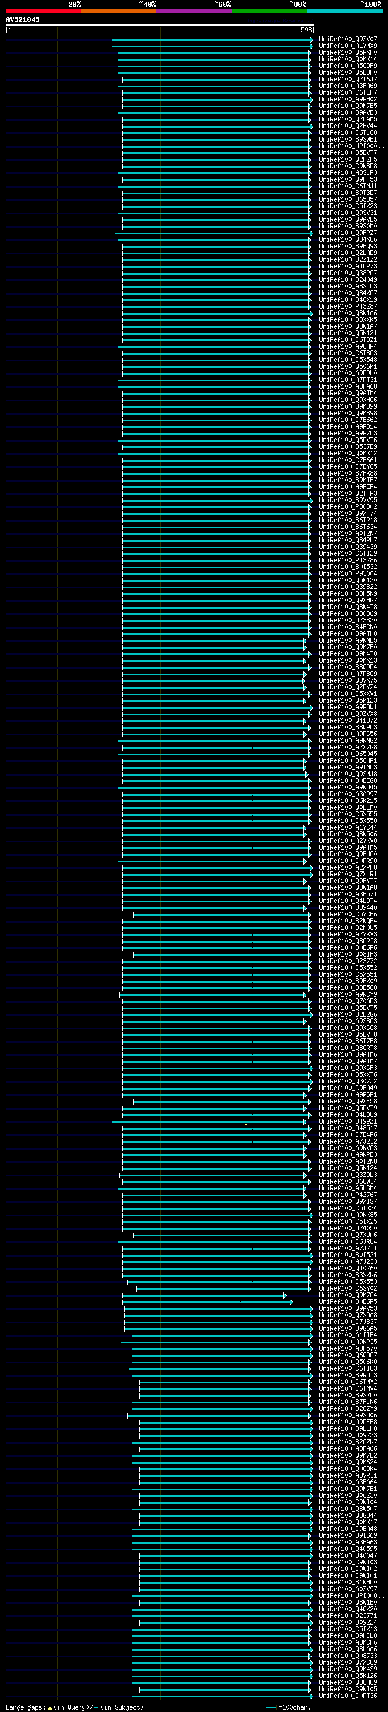Select the UniRef100_Q2HV44 label

[348, 126]
